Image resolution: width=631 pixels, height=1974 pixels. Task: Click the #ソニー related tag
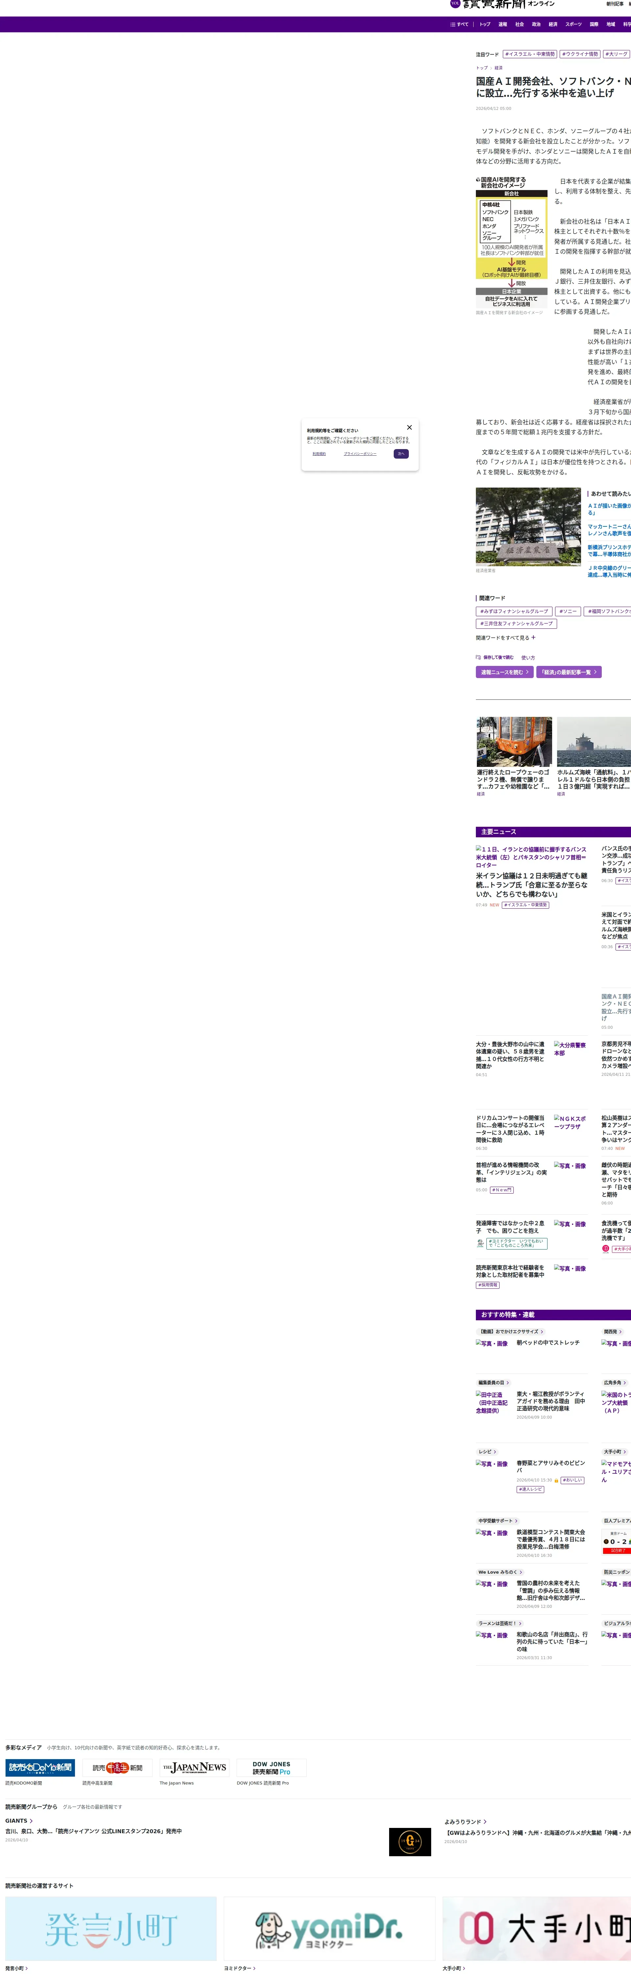pos(568,612)
